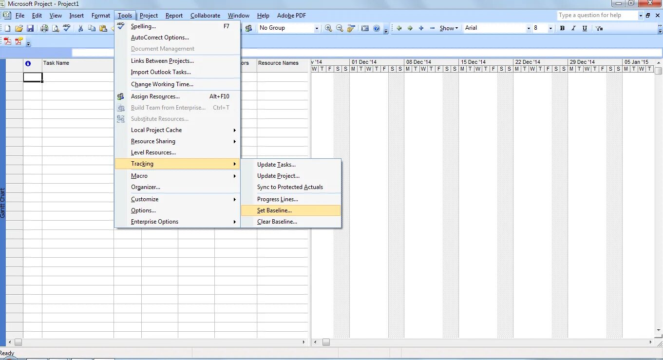Open the Show outline dropdown
663x360 pixels.
click(449, 28)
